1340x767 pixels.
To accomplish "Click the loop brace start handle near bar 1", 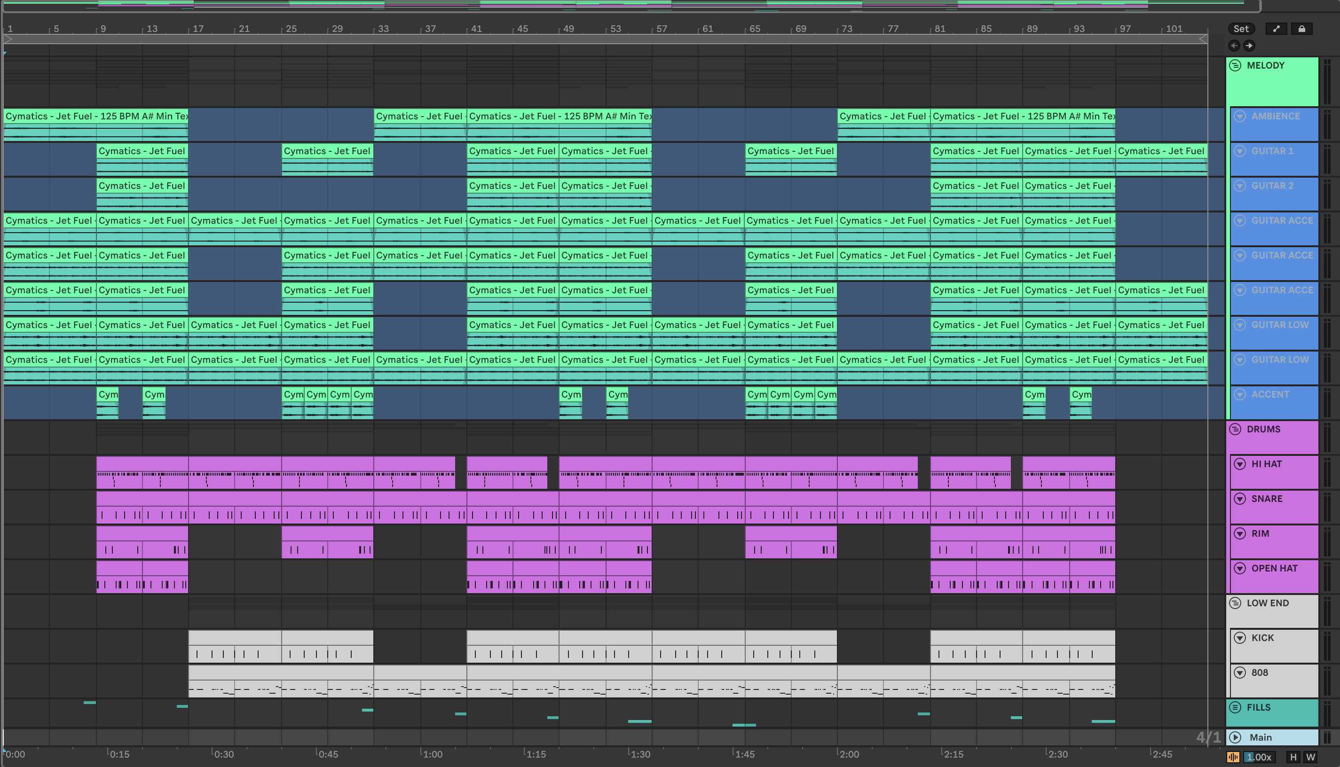I will 8,39.
